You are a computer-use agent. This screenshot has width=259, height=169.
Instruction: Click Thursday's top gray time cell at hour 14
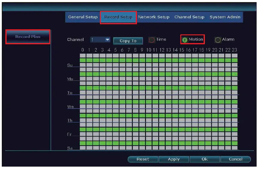tap(175, 111)
